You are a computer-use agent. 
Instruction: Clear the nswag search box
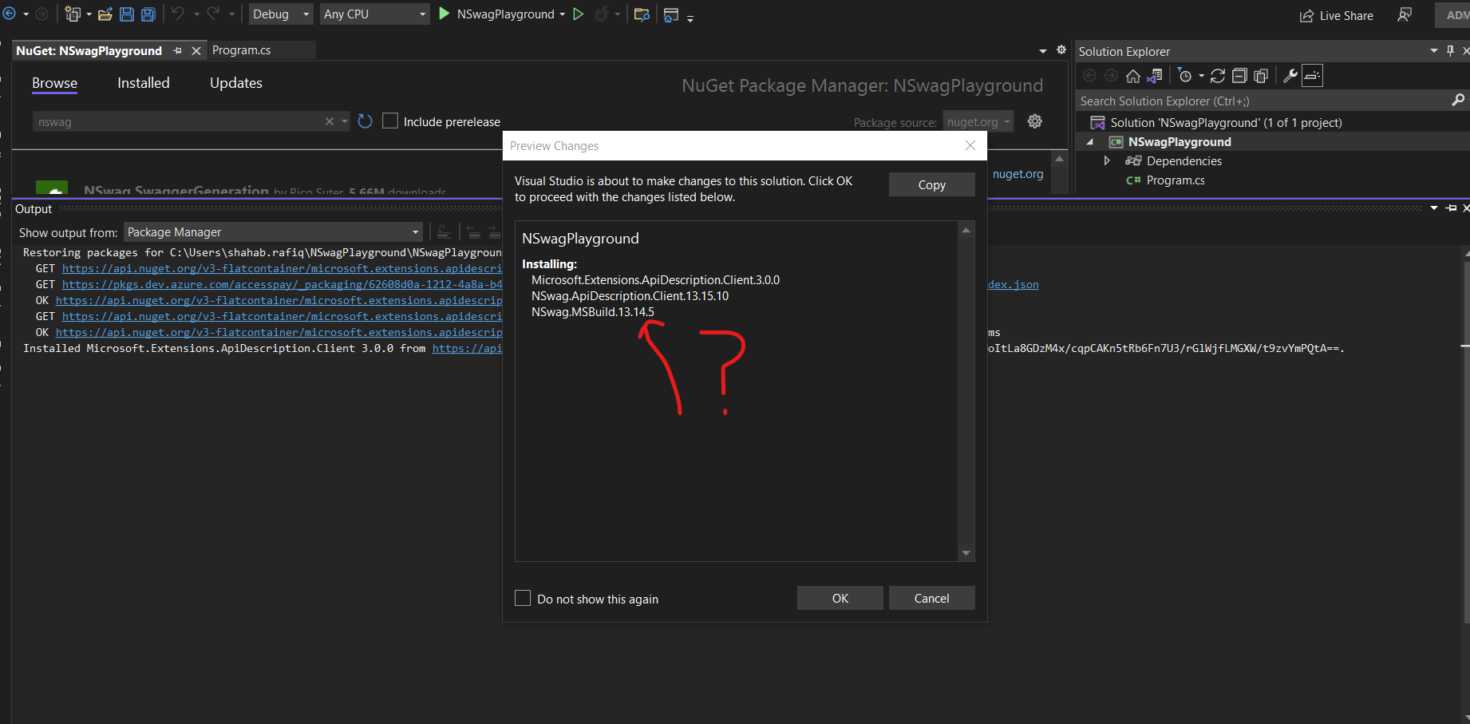click(330, 121)
